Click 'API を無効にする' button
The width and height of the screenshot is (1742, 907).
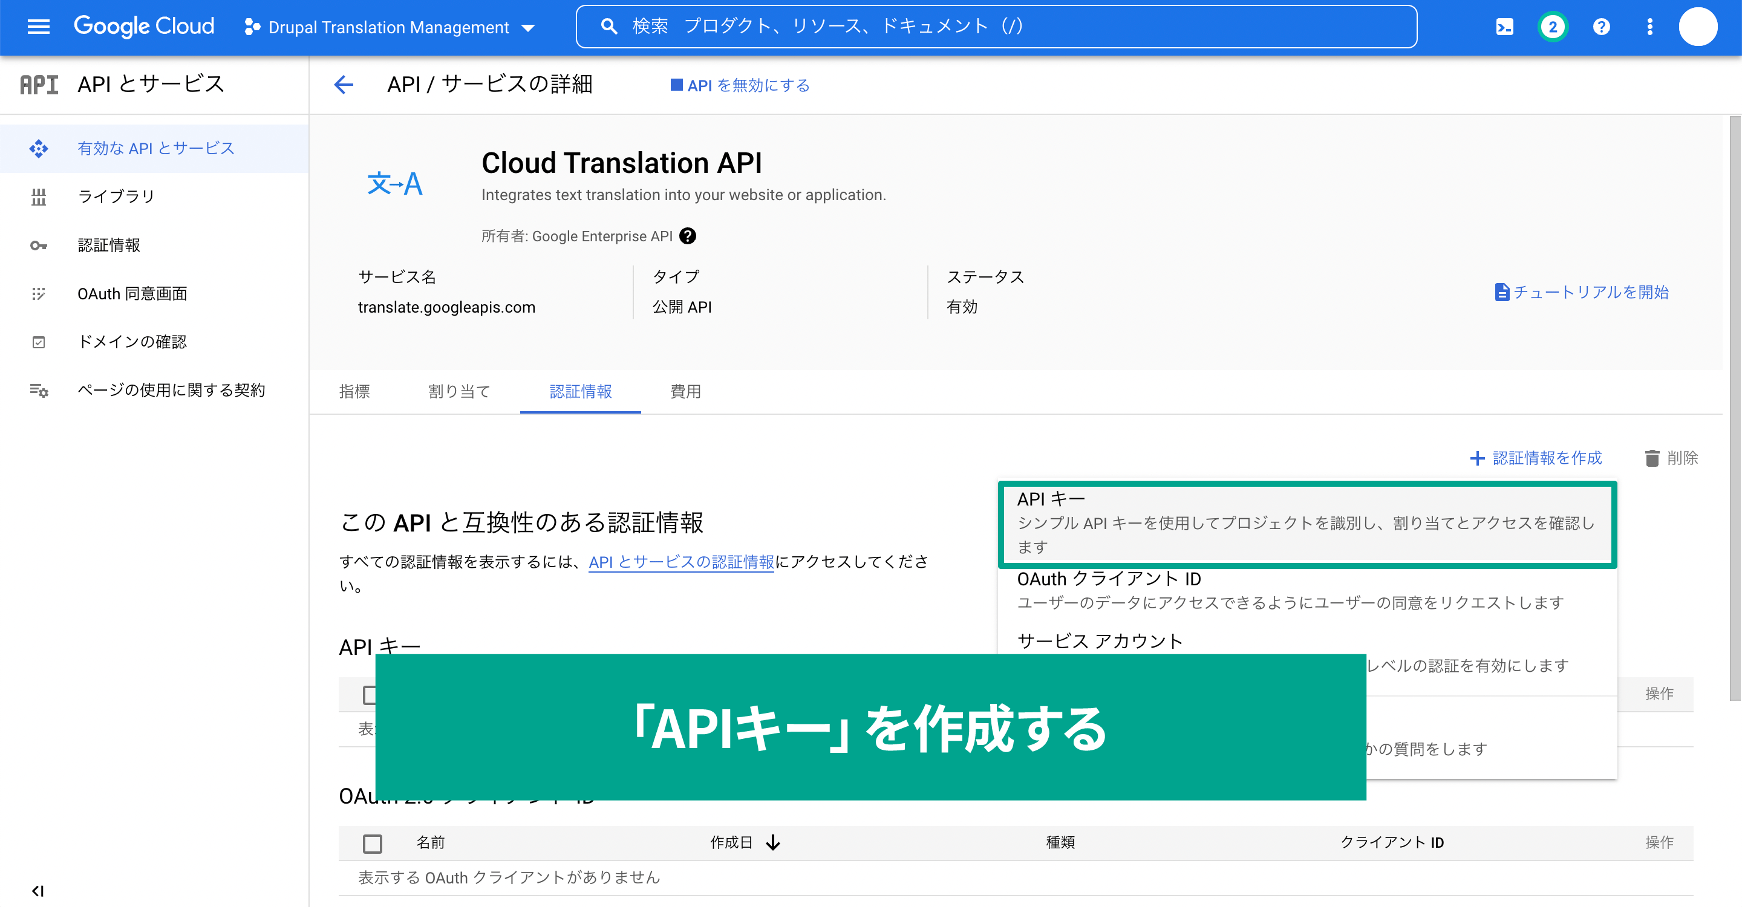pyautogui.click(x=740, y=85)
